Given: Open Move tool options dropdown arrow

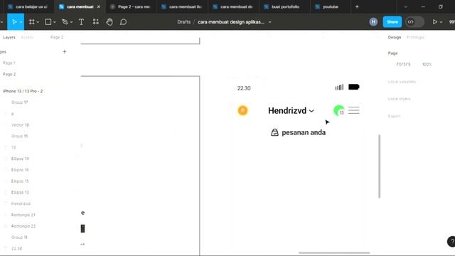Looking at the screenshot, I should 21,22.
